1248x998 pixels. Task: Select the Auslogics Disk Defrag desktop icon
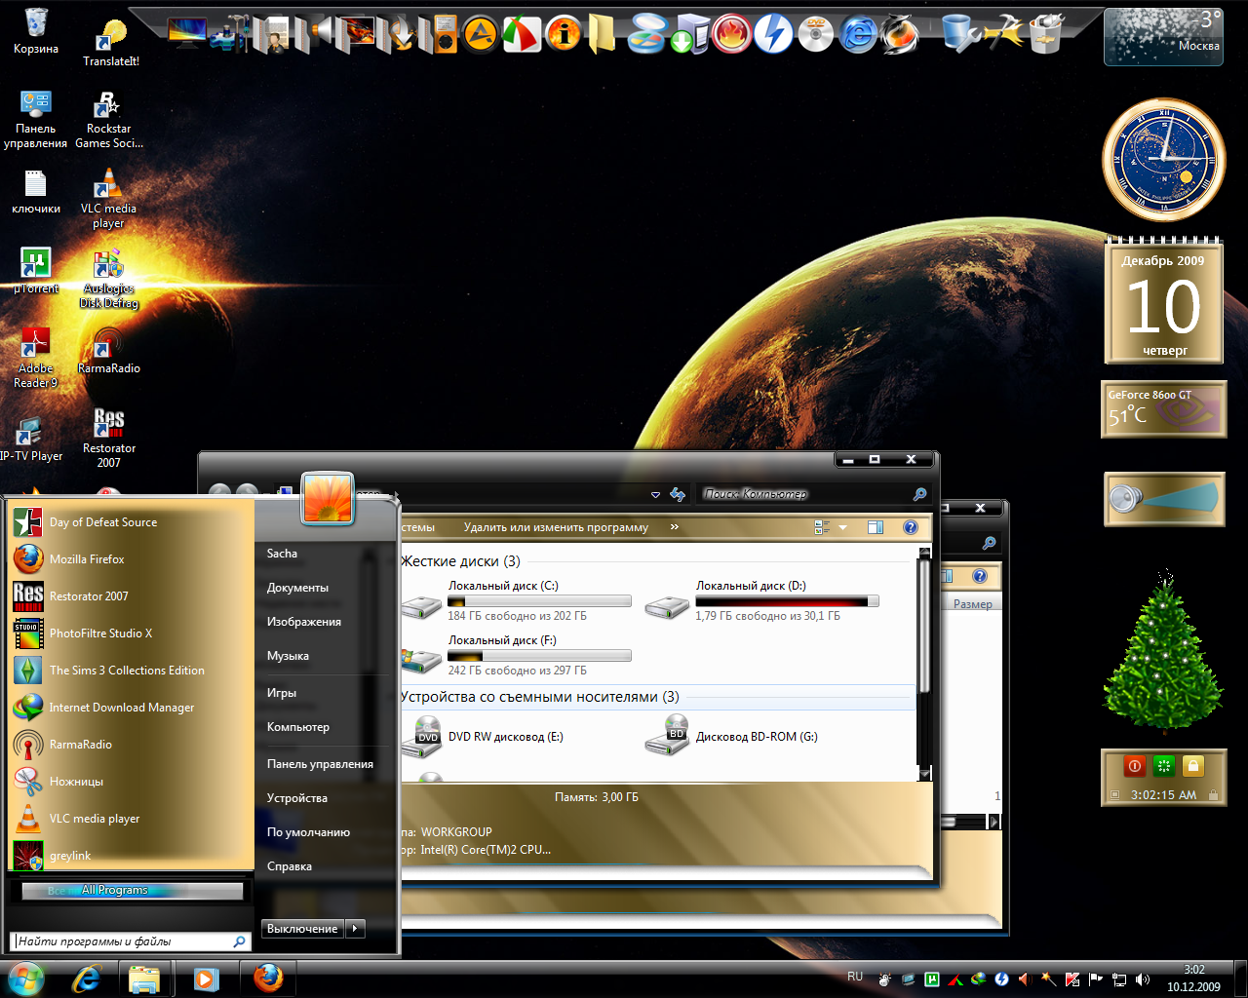tap(109, 280)
